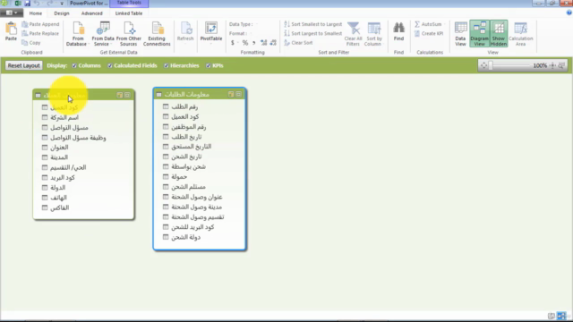Open the Help question mark icon
Screen dimensions: 573x322
(569, 13)
